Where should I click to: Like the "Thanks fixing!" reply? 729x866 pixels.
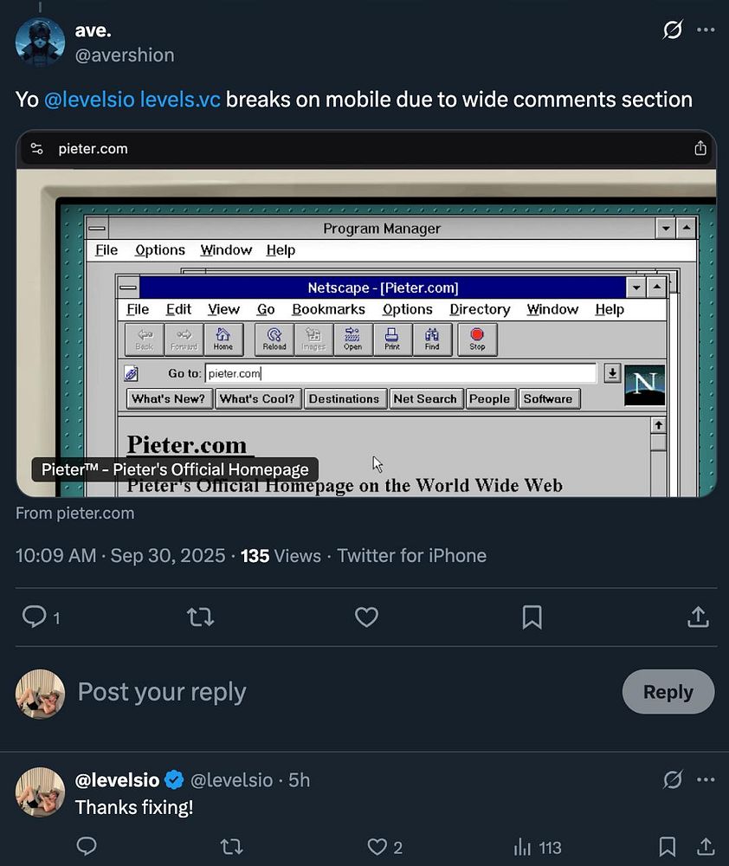(x=377, y=846)
